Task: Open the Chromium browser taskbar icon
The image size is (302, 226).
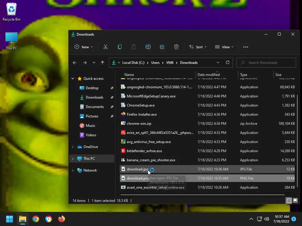Action: pos(49,219)
